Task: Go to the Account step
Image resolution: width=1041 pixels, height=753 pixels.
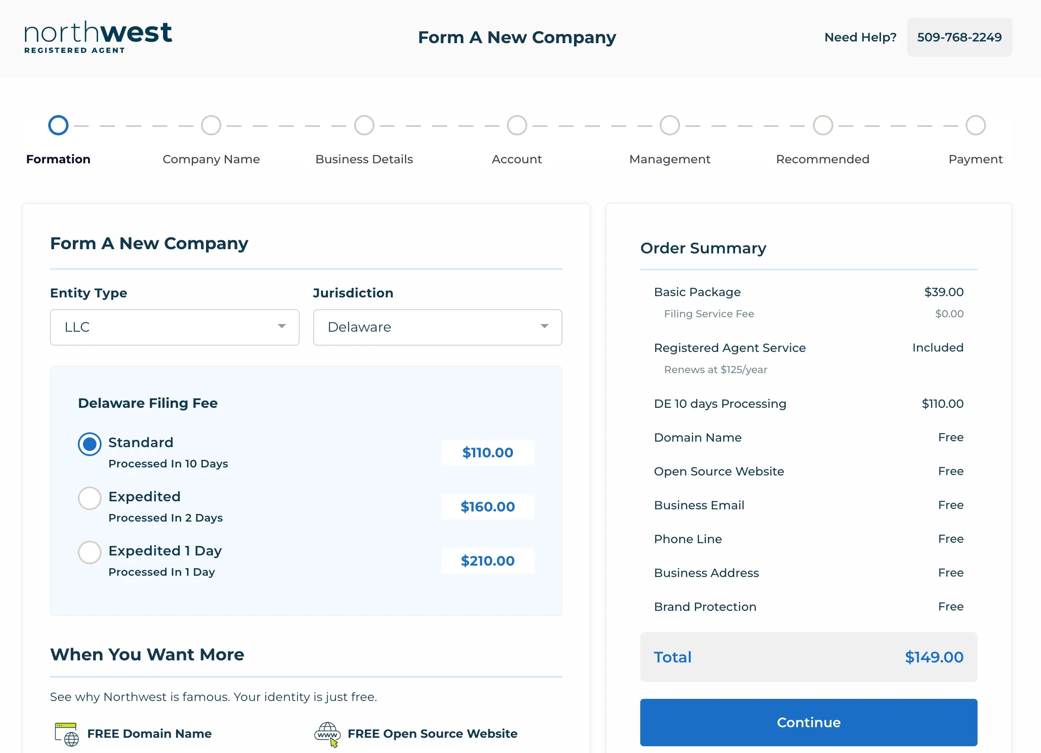Action: pos(517,125)
